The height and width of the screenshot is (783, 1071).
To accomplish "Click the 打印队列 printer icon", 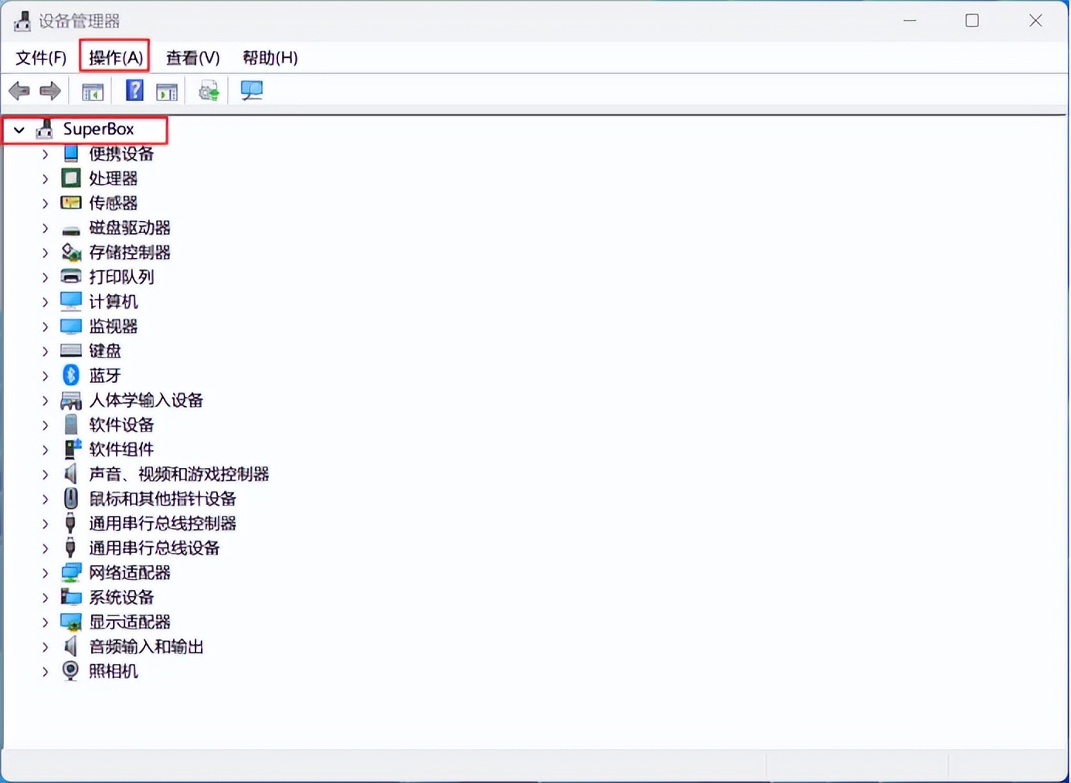I will point(71,276).
